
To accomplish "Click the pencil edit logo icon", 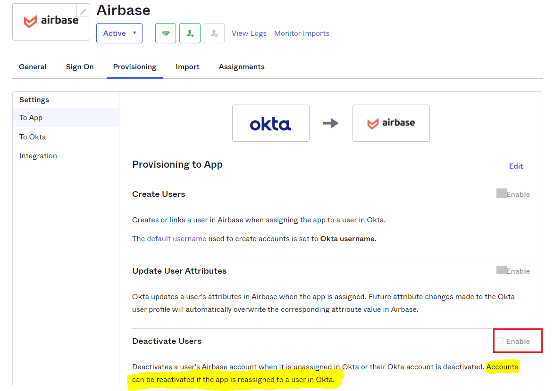I will pos(83,12).
